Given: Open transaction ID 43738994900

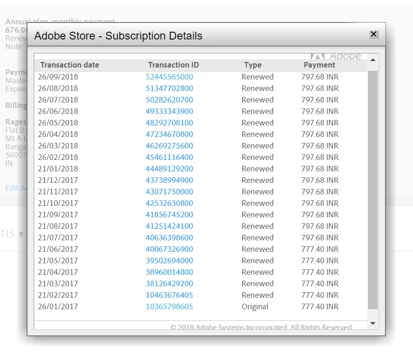Looking at the screenshot, I should [x=169, y=180].
